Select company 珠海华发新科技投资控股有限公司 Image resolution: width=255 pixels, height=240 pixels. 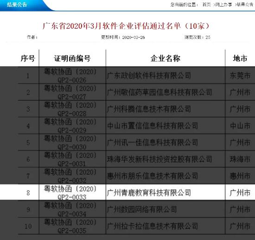click(159, 159)
